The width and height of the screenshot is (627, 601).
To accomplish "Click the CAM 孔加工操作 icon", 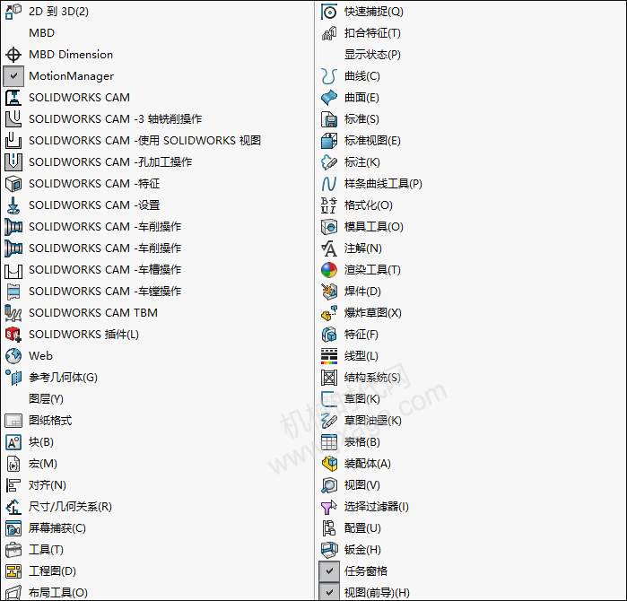I will click(x=13, y=162).
